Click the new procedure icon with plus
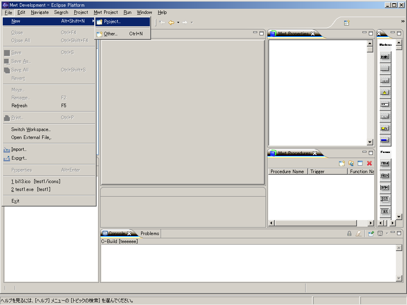The width and height of the screenshot is (407, 305). point(342,163)
